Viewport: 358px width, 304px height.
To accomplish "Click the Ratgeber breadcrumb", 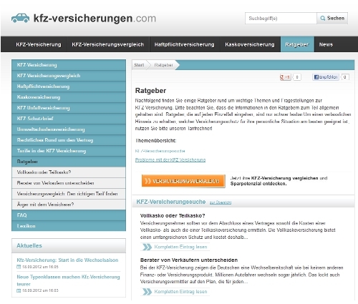I will pyautogui.click(x=163, y=65).
